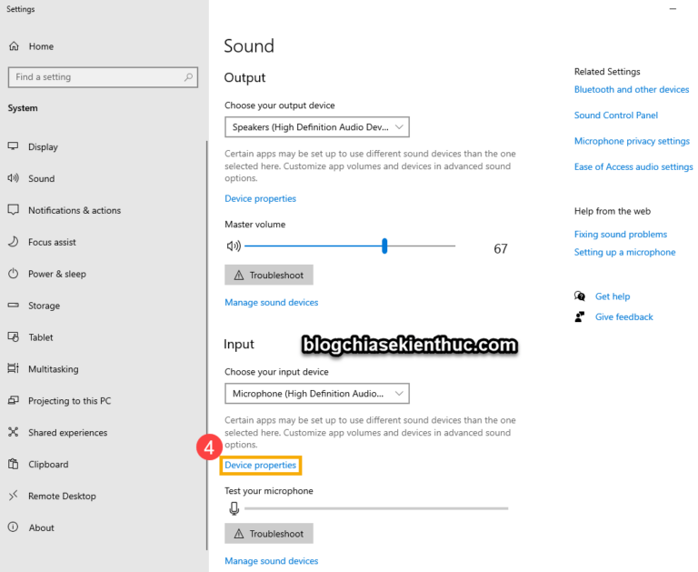This screenshot has height=572, width=698.
Task: Click the Multitasking icon
Action: 13,369
